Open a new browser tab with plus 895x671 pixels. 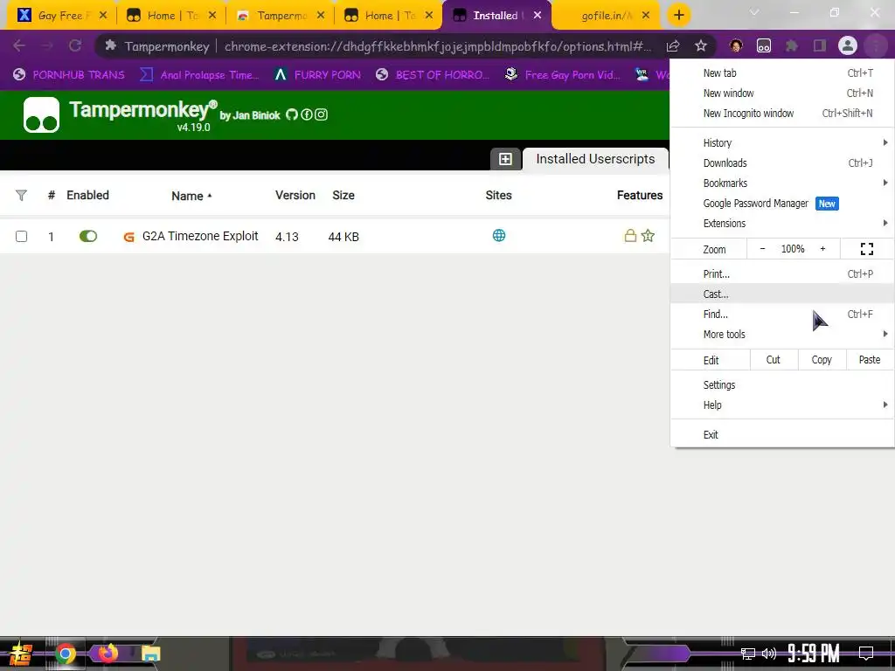point(678,16)
